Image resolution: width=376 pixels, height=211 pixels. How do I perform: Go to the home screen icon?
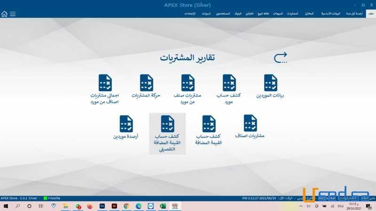point(4,14)
